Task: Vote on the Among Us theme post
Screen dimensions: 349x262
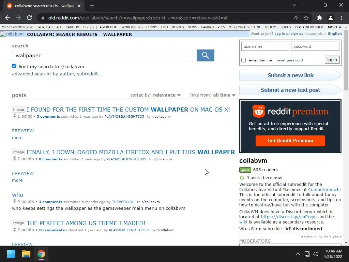Action: (x=14, y=230)
